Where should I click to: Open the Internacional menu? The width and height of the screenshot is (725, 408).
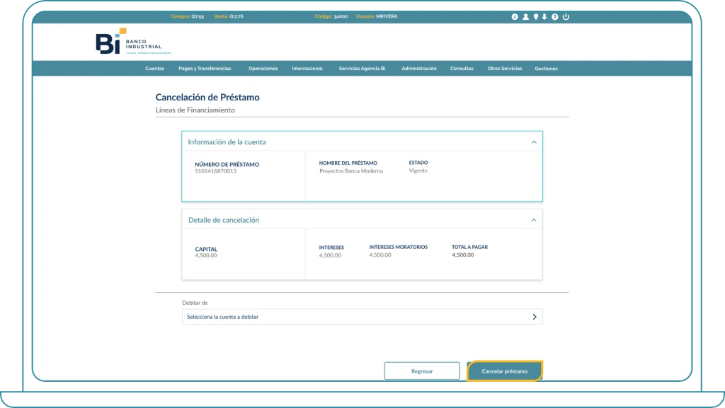click(x=307, y=69)
